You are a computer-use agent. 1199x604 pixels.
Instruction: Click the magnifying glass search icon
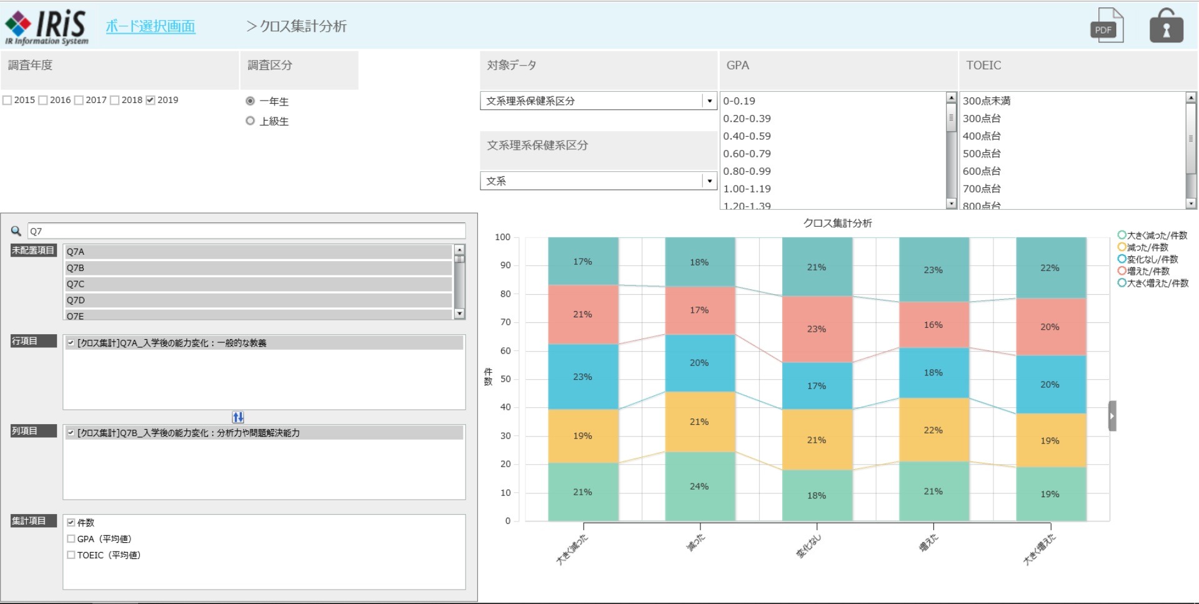[16, 231]
